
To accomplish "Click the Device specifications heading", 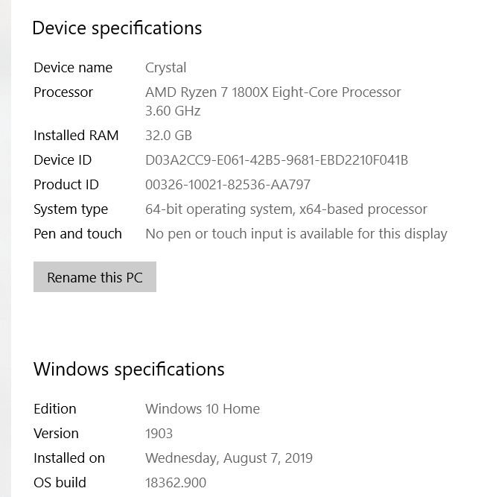I will tap(117, 28).
